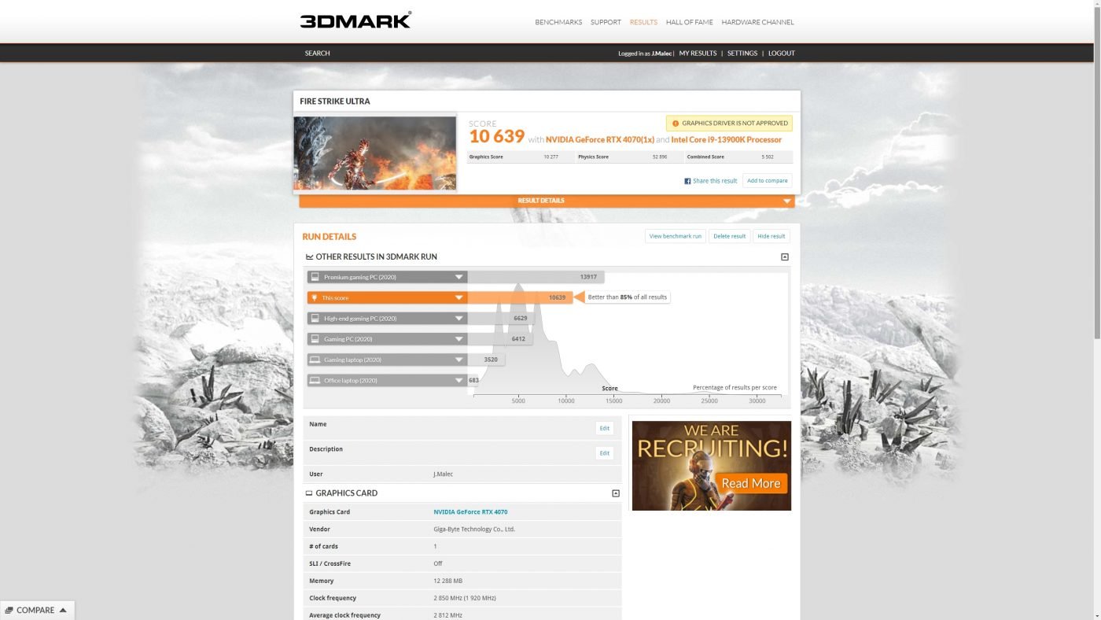Viewport: 1101px width, 620px height.
Task: Open the High-end gaming PC dropdown arrow
Action: [x=458, y=319]
